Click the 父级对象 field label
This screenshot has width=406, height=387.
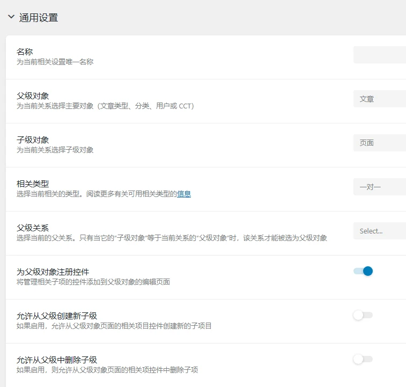click(33, 96)
